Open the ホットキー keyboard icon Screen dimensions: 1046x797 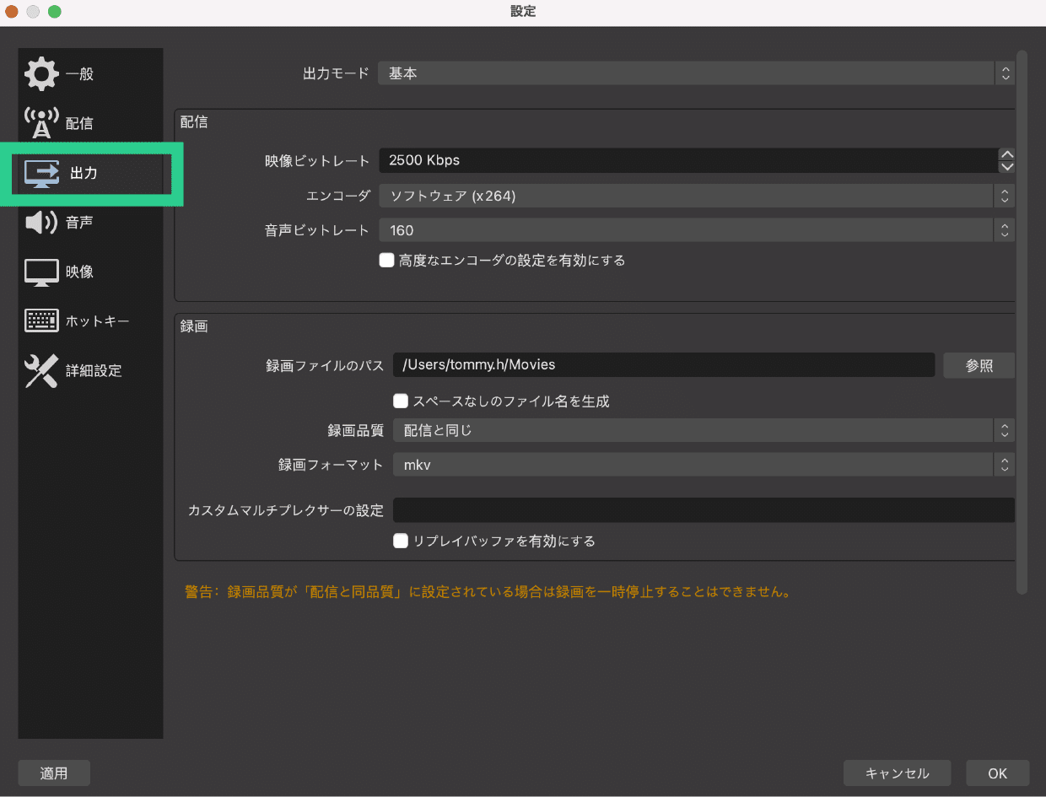(x=41, y=321)
